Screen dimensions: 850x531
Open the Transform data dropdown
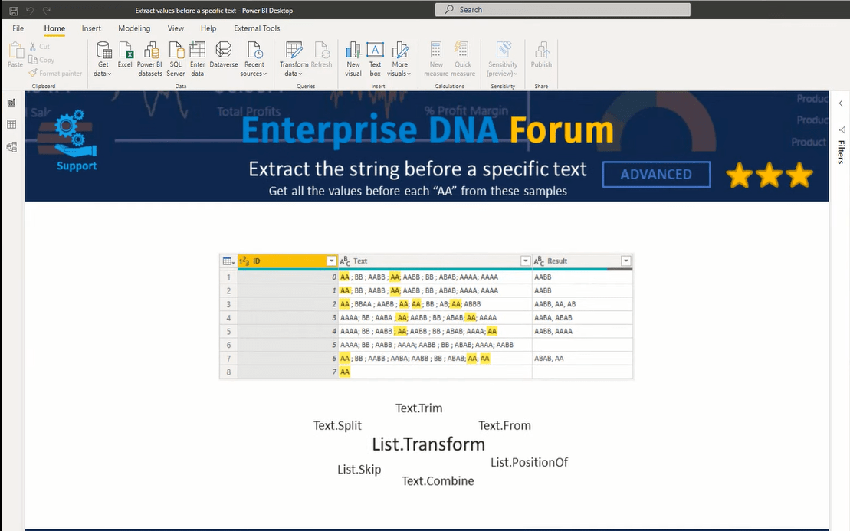click(x=294, y=59)
